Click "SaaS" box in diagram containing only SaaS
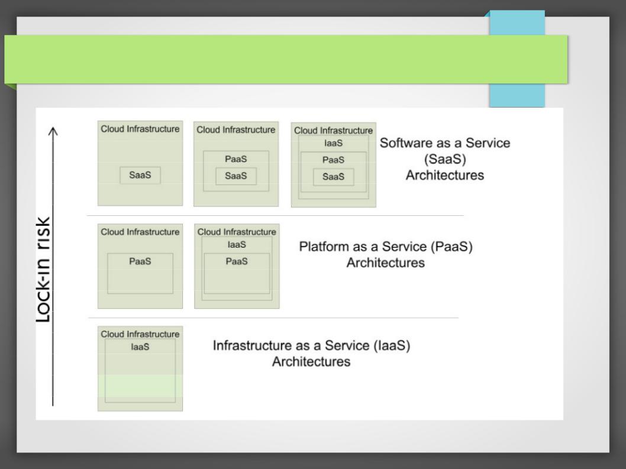 pos(140,175)
